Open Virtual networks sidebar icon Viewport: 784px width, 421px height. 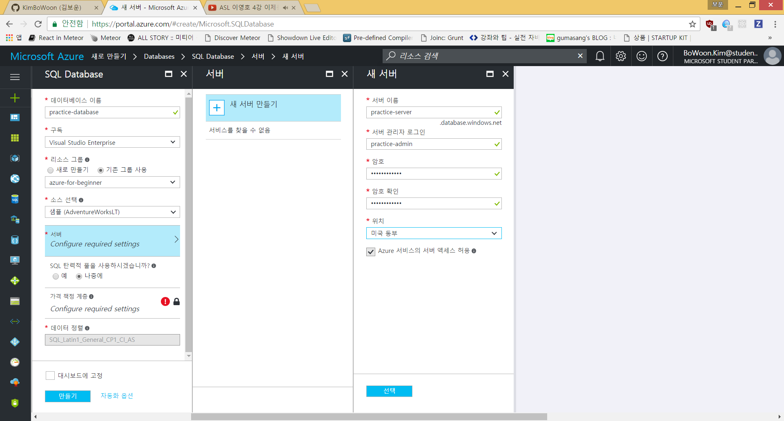click(15, 321)
